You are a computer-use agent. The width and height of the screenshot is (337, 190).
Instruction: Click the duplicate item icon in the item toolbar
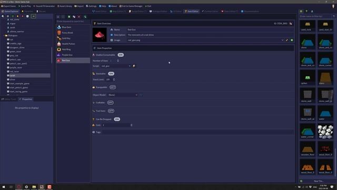tap(74, 16)
